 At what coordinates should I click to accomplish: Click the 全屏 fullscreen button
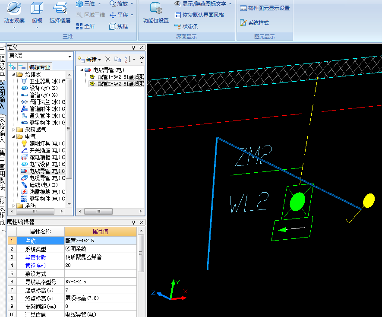coord(85,26)
